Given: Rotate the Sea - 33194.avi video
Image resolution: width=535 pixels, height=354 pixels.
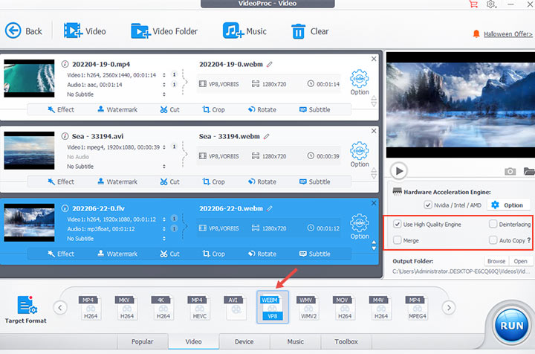Looking at the screenshot, I should click(x=262, y=181).
